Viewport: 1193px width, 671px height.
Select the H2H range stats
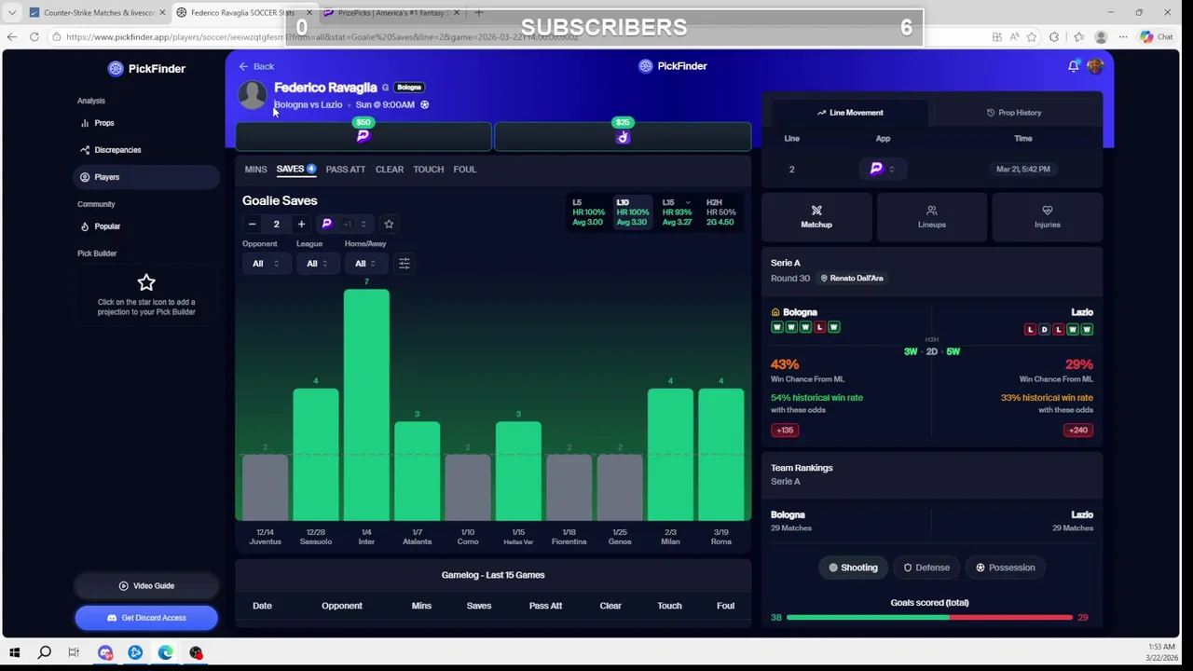pos(720,212)
